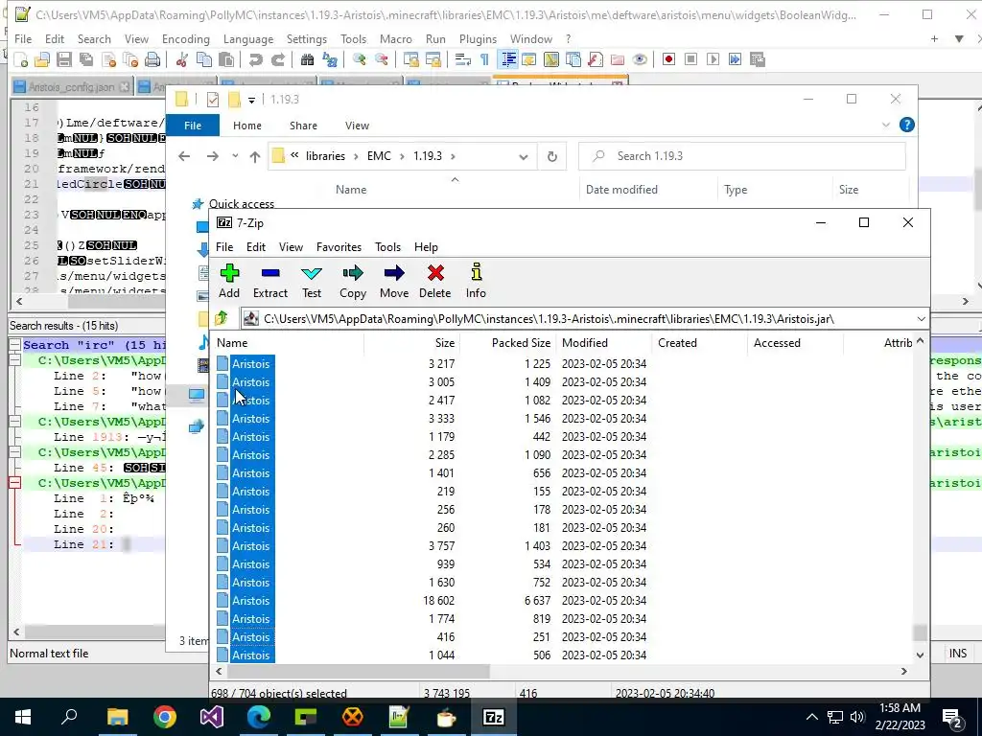Open Notepad++ tab list dropdown arrow

959,38
